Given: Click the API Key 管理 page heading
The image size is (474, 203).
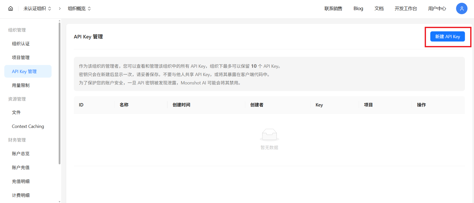Looking at the screenshot, I should coord(88,37).
